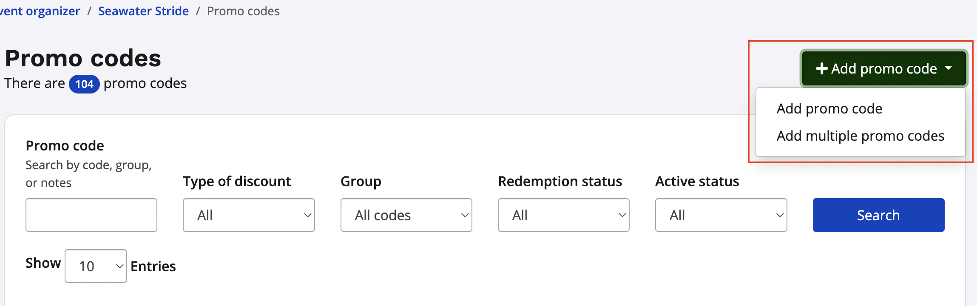Click the plus icon on Add promo code
The width and height of the screenshot is (977, 306).
pyautogui.click(x=821, y=69)
